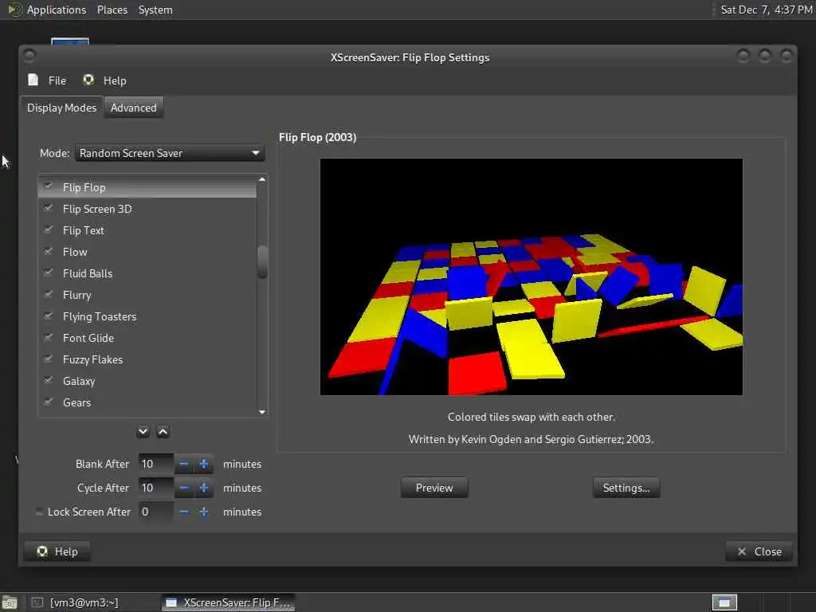Toggle the Flip Screen 3D checkbox

click(49, 208)
